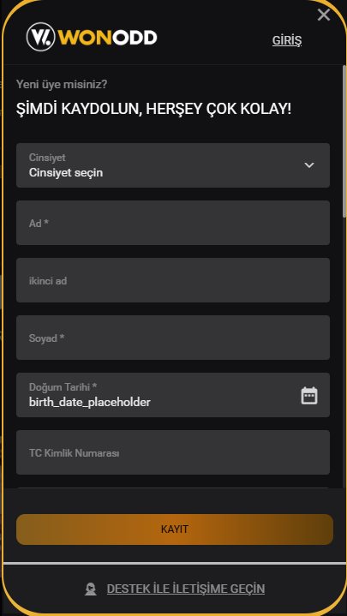Select the Doğum Tarihi birth date field
The width and height of the screenshot is (347, 616).
tap(173, 395)
